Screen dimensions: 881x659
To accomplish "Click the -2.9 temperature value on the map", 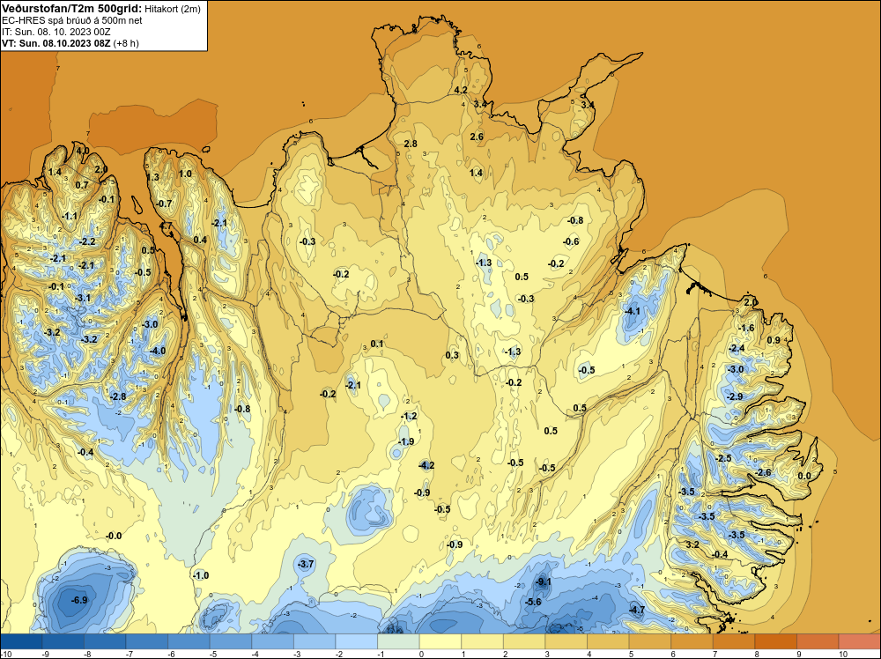I will (x=735, y=396).
